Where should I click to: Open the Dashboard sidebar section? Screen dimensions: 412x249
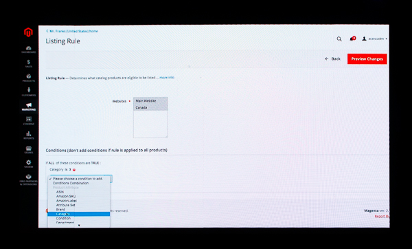coord(29,50)
